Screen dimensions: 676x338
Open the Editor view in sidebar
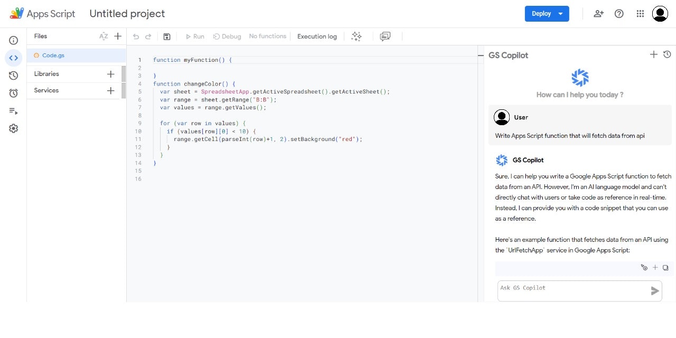[14, 58]
